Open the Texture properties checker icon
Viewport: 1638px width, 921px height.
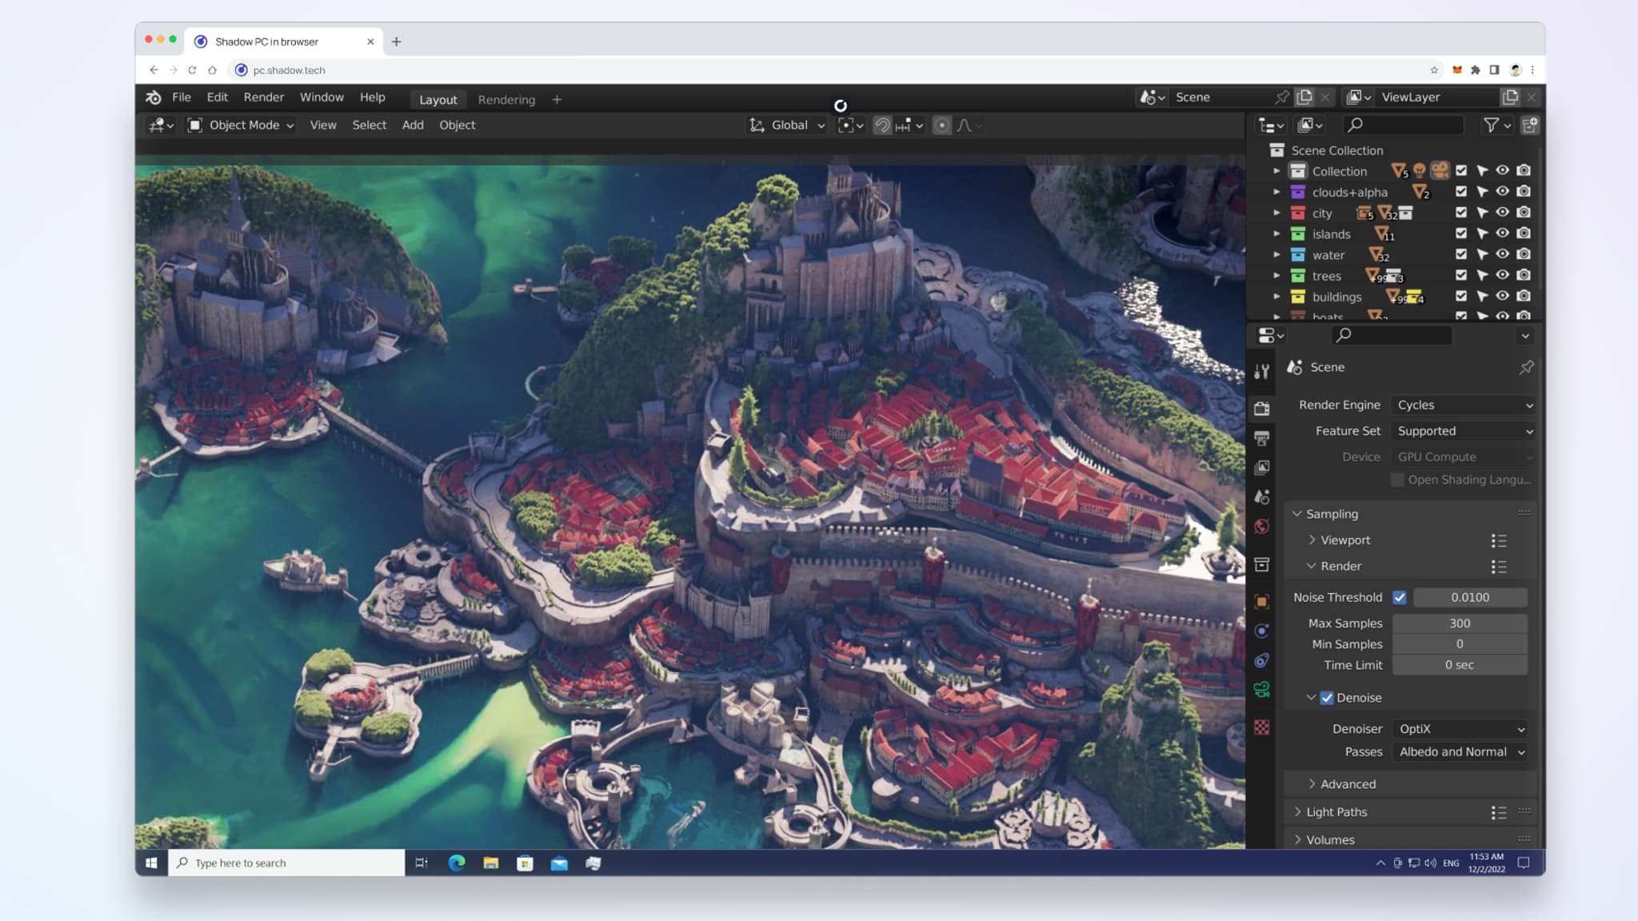click(1262, 728)
